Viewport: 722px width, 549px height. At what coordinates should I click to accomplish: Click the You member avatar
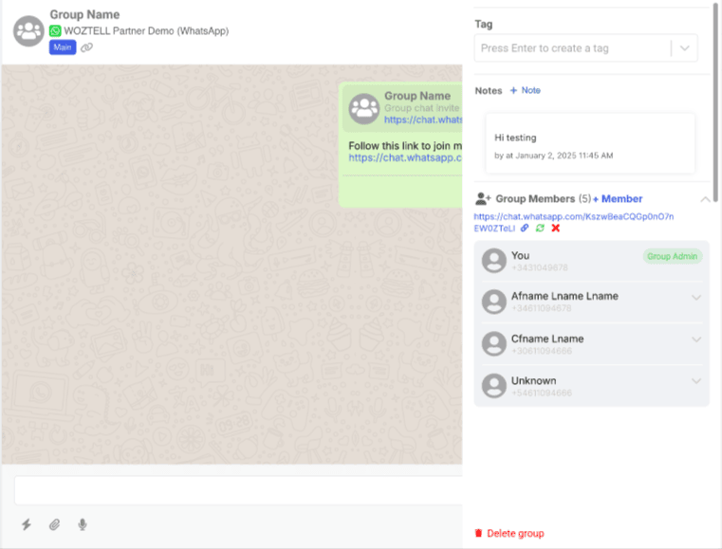493,261
